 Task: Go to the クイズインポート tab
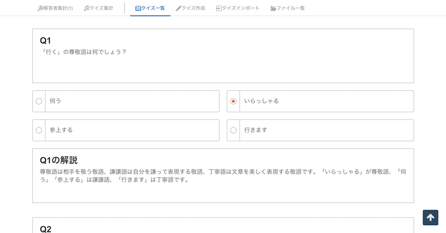tap(238, 8)
